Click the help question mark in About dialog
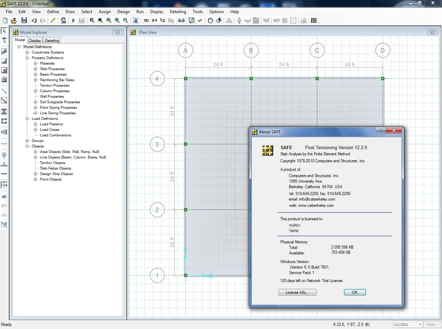 click(x=381, y=130)
